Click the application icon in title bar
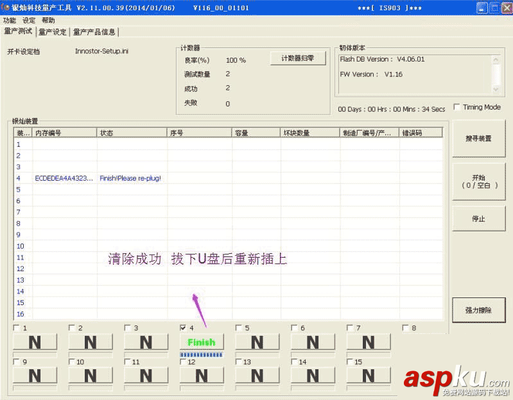The height and width of the screenshot is (400, 513). click(5, 8)
